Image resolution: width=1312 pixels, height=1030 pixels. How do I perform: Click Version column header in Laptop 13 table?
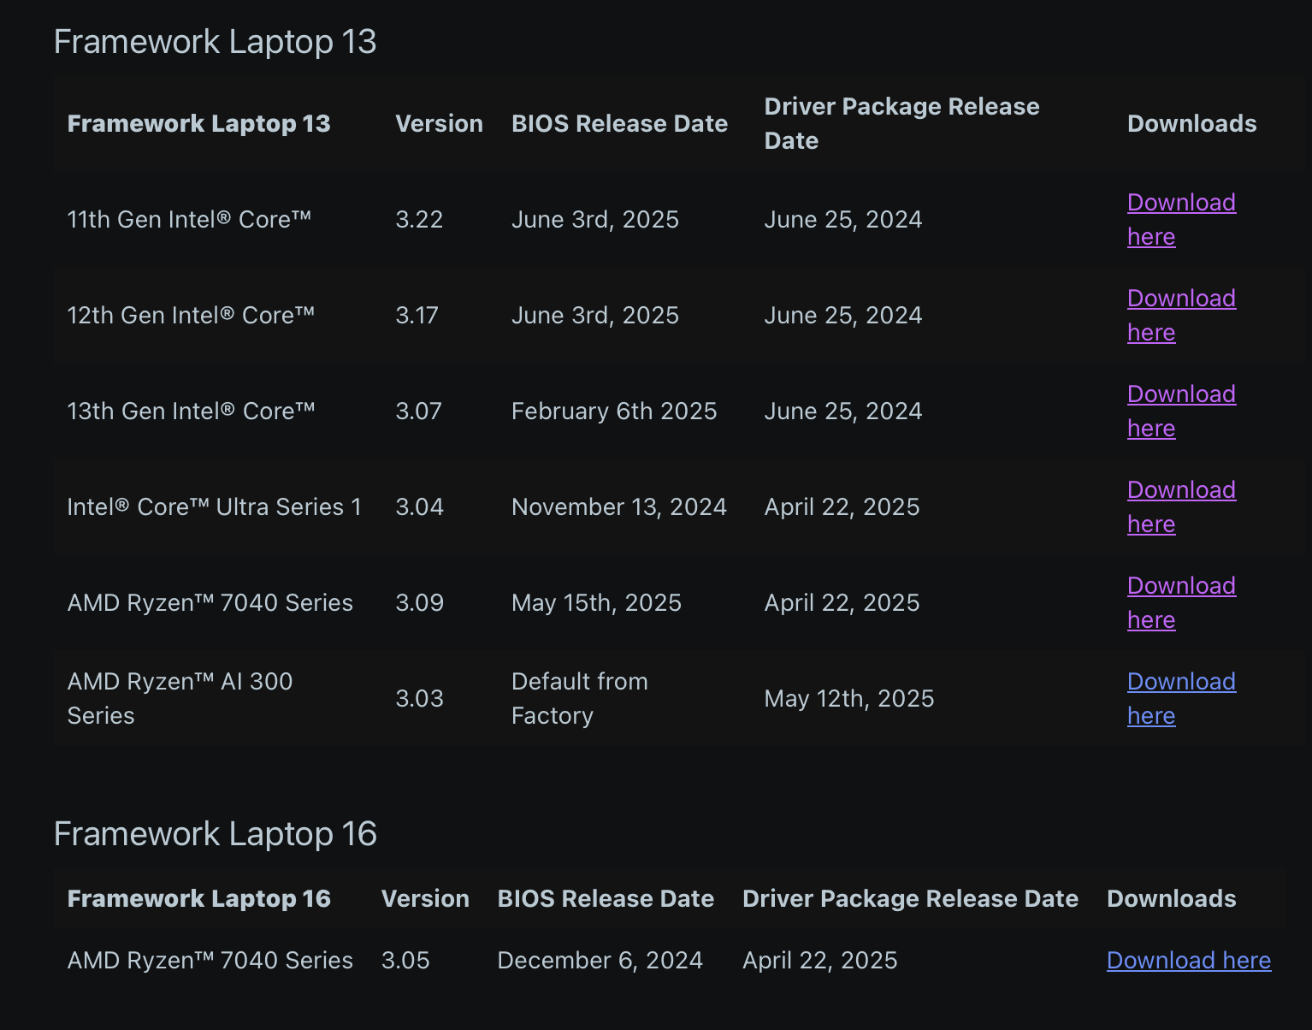pyautogui.click(x=439, y=124)
